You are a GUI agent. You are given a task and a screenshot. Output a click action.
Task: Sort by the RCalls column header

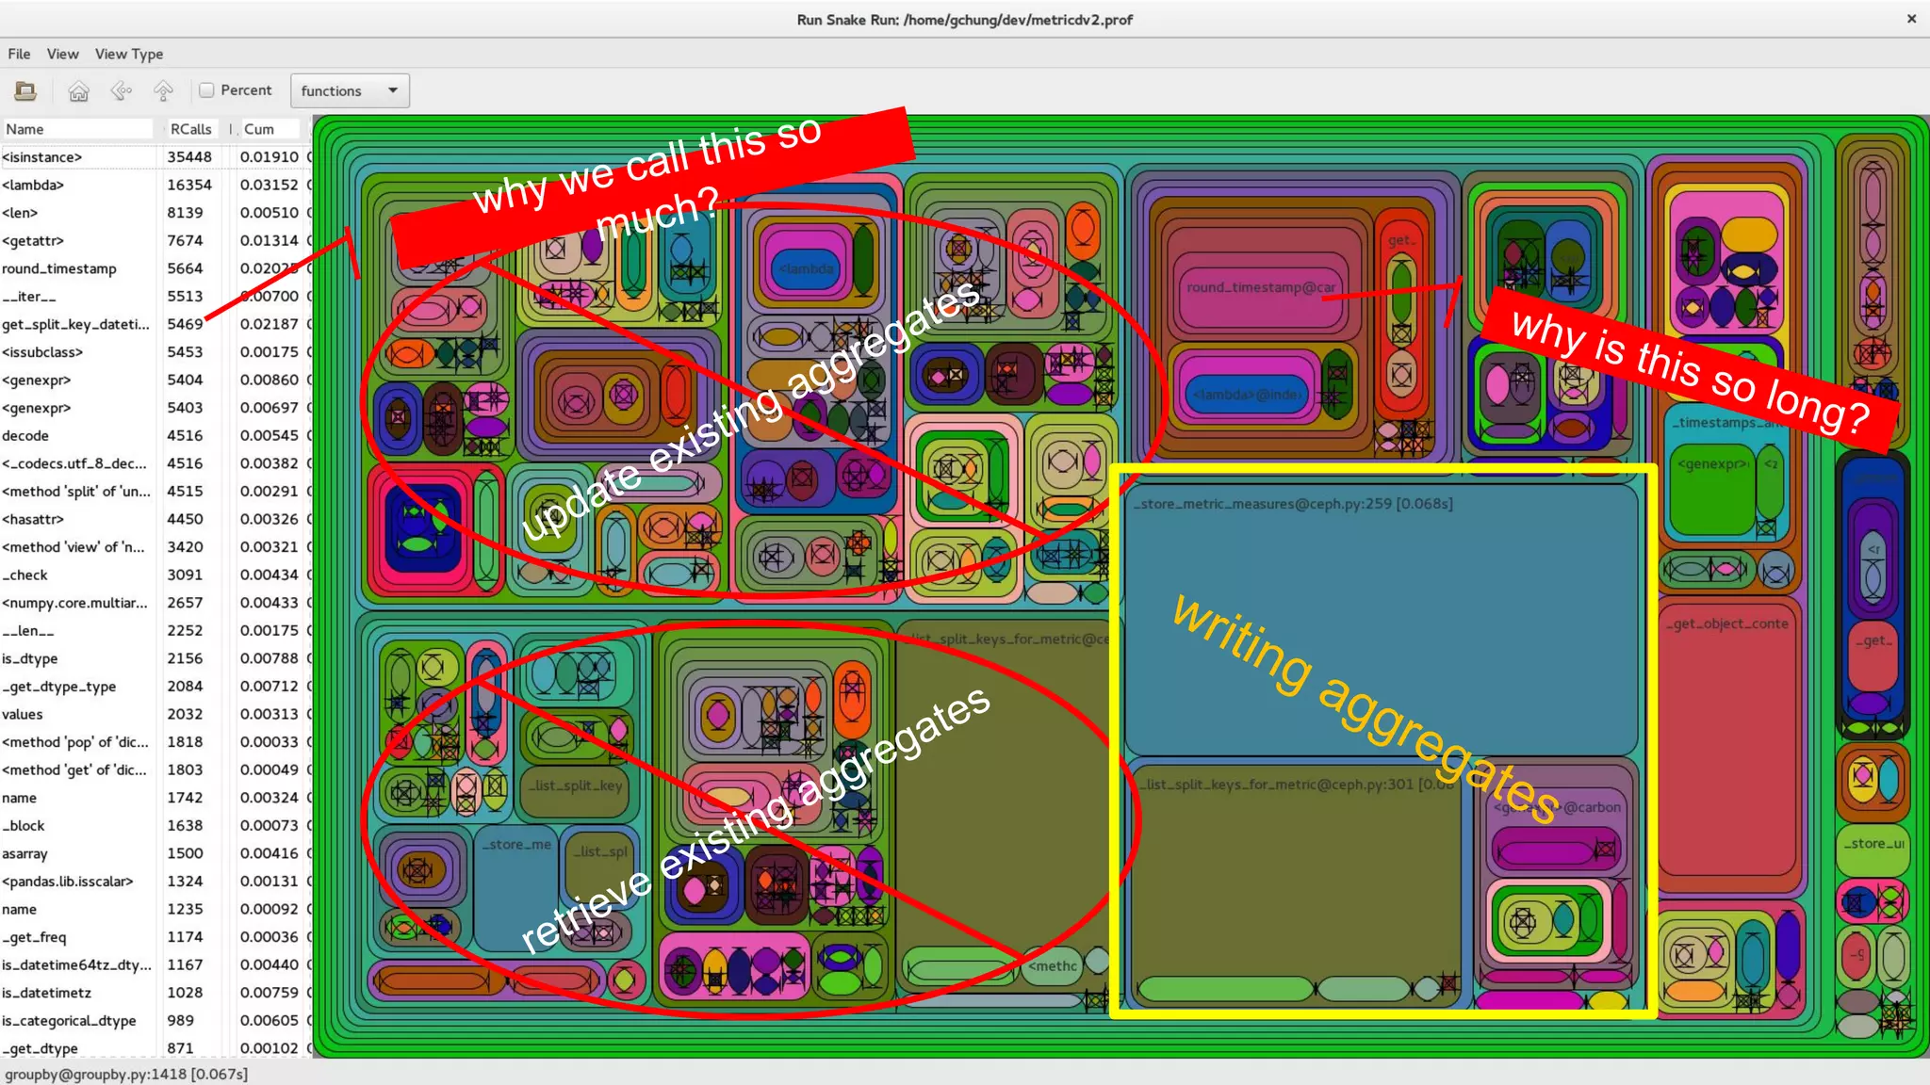point(190,129)
